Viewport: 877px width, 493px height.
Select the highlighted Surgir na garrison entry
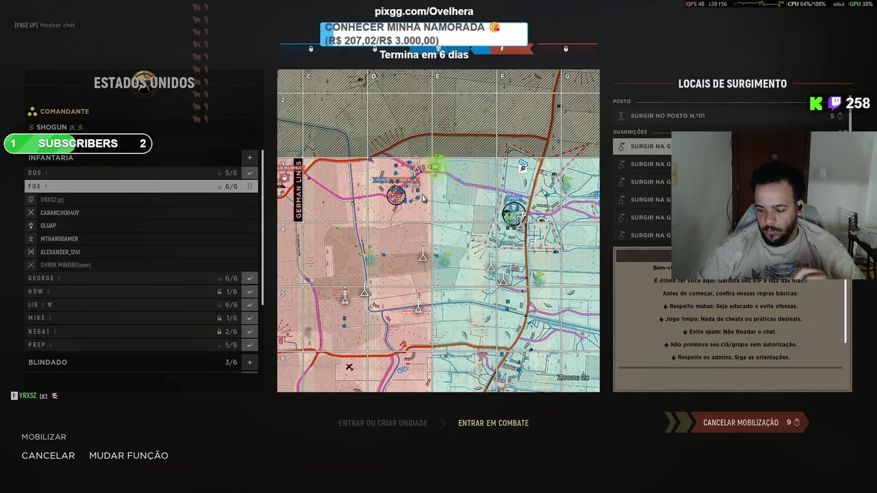643,147
